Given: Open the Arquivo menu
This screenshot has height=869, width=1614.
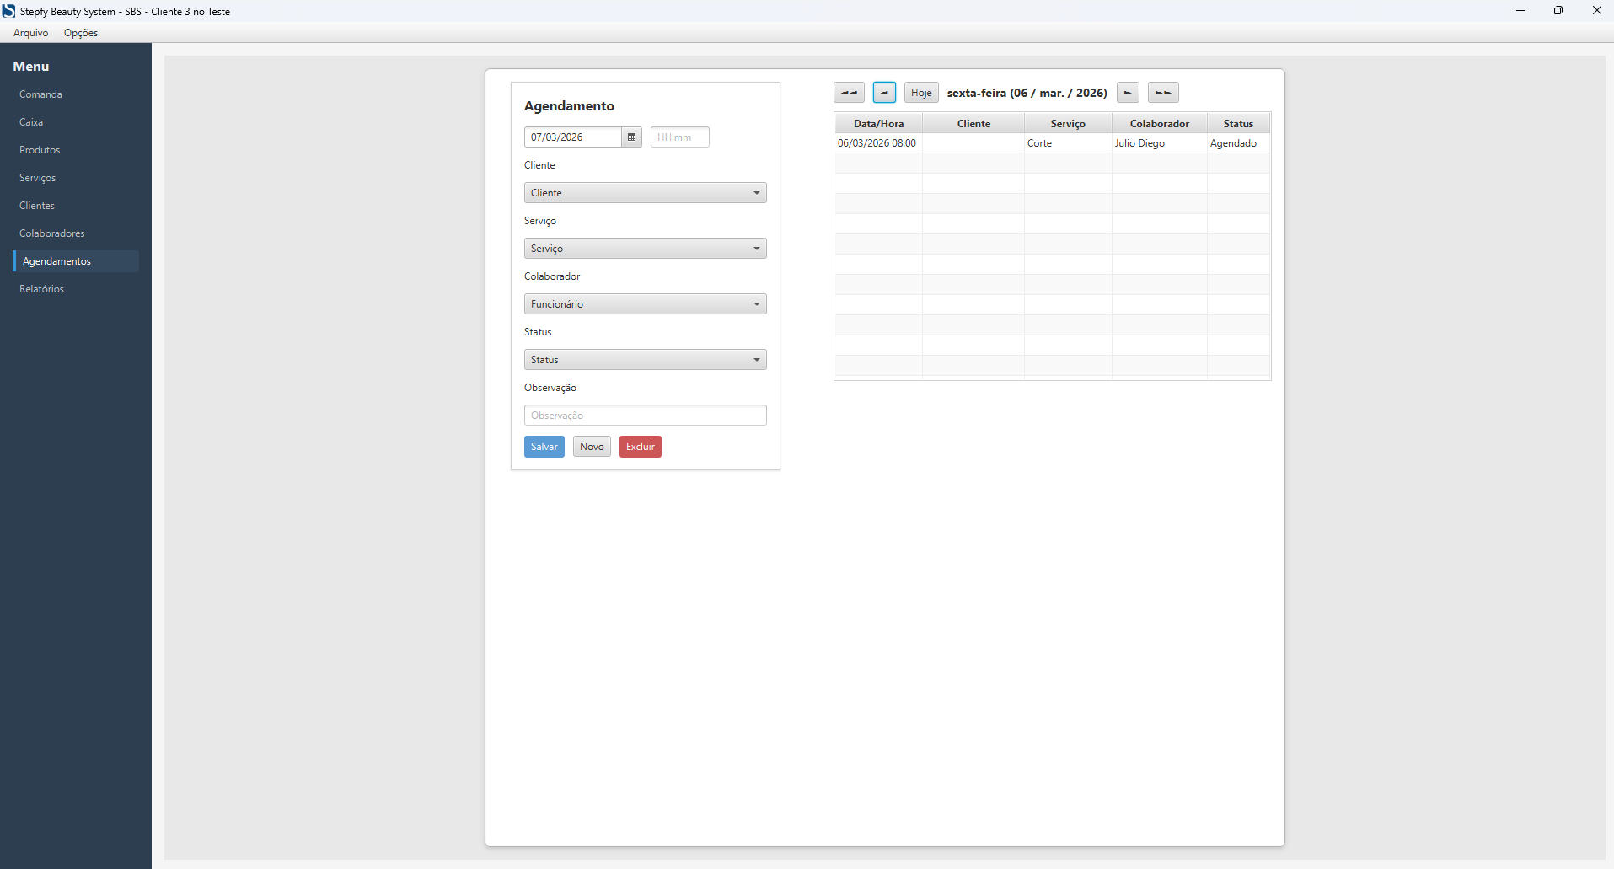Looking at the screenshot, I should click(x=31, y=33).
